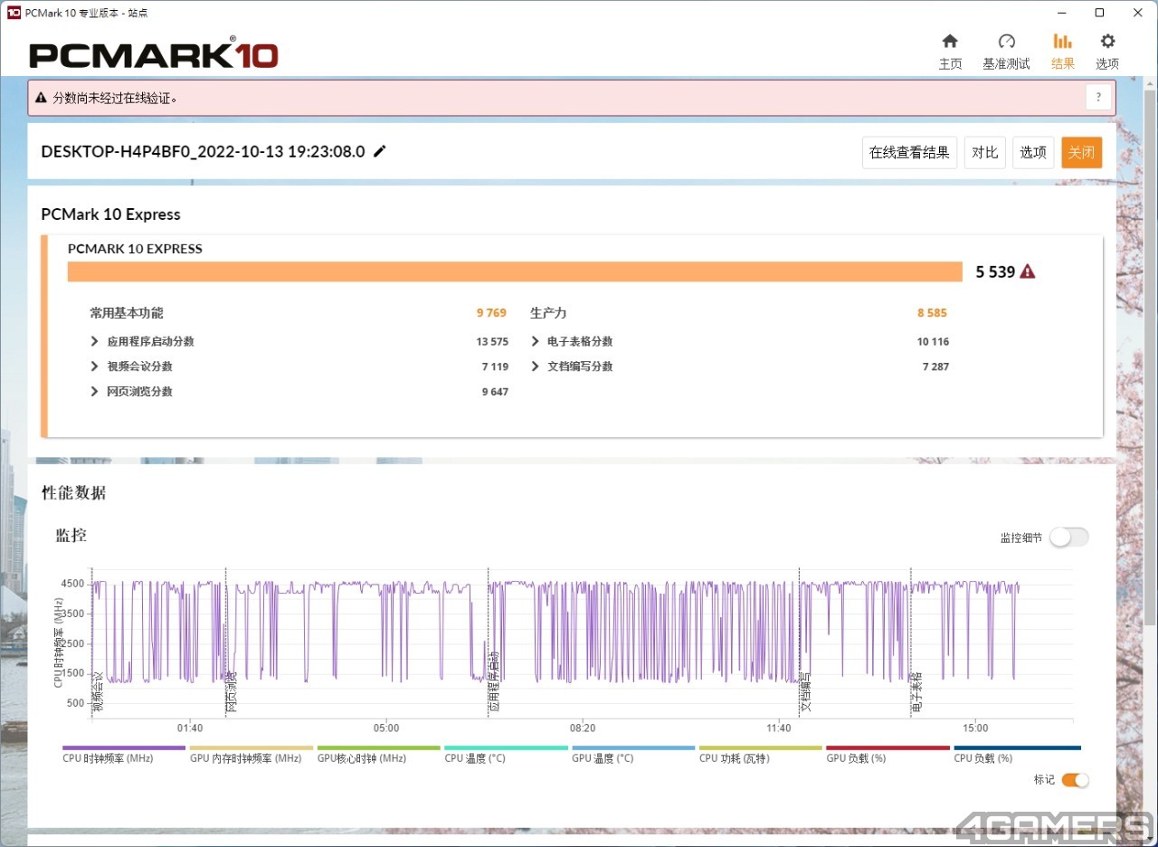1158x847 pixels.
Task: Click the PCMARK10 logo
Action: pyautogui.click(x=154, y=54)
